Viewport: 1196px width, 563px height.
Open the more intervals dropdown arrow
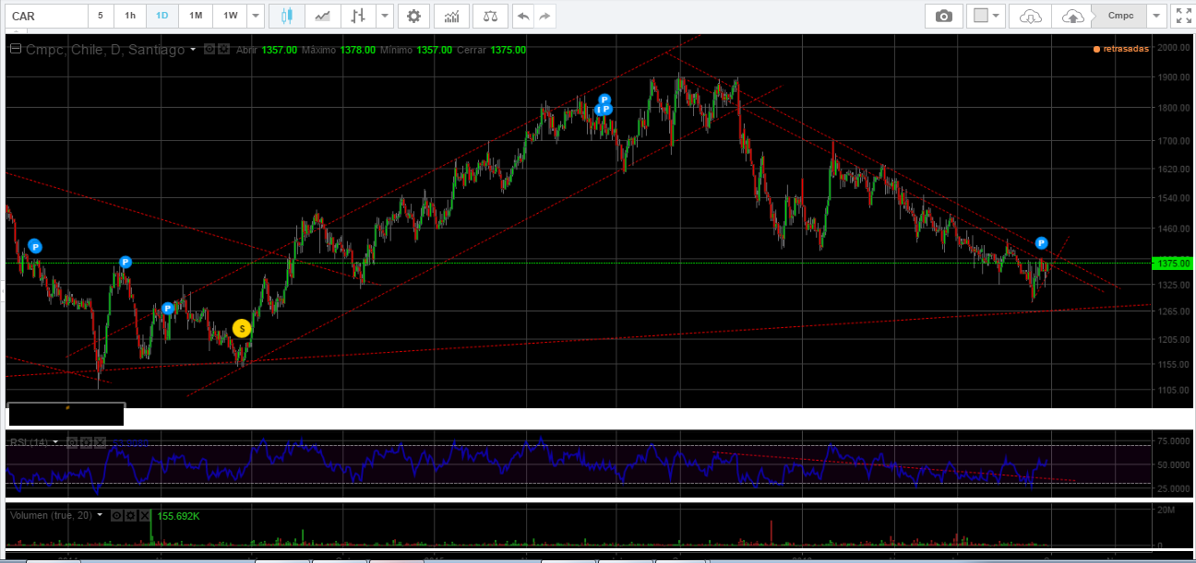tap(256, 16)
